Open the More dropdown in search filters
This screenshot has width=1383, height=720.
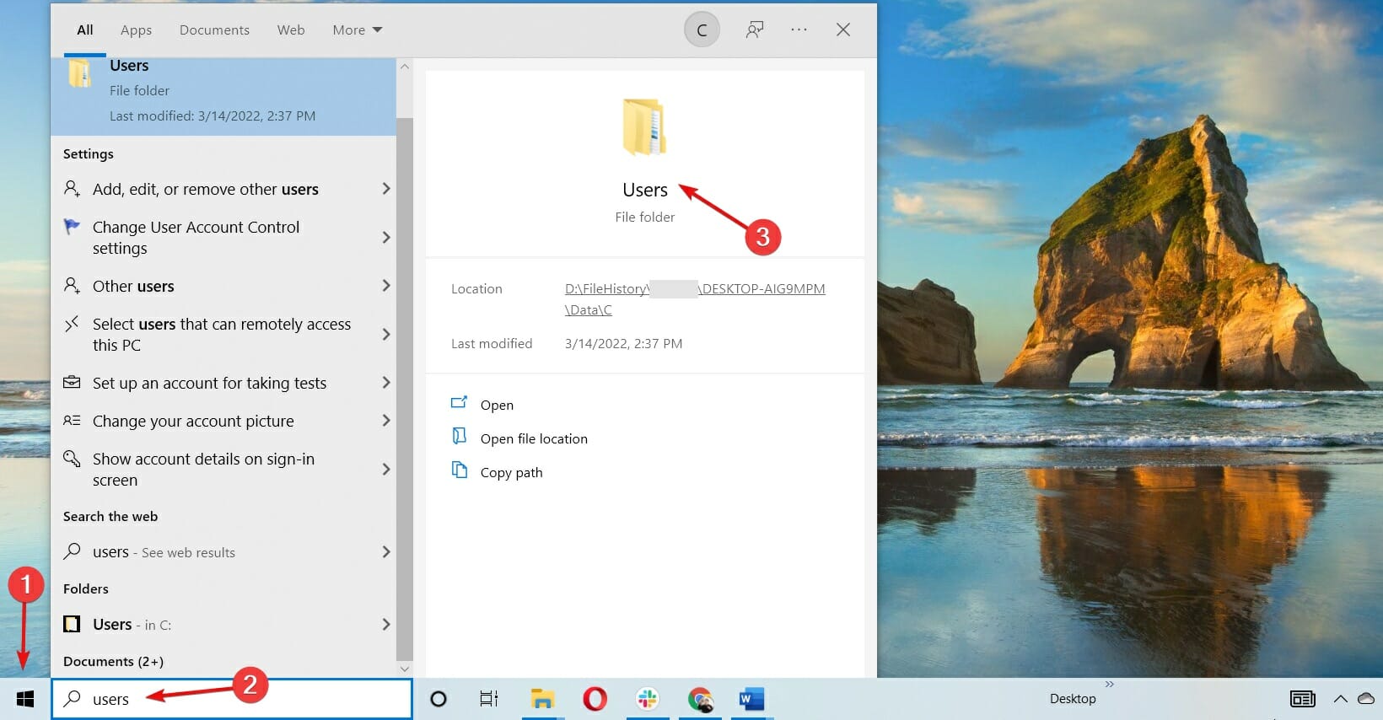point(358,30)
